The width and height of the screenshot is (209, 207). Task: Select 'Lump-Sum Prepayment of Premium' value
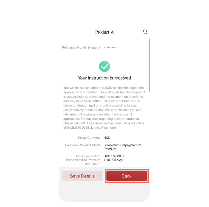click(122, 147)
